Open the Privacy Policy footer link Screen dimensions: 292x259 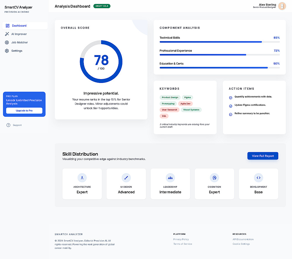point(181,239)
